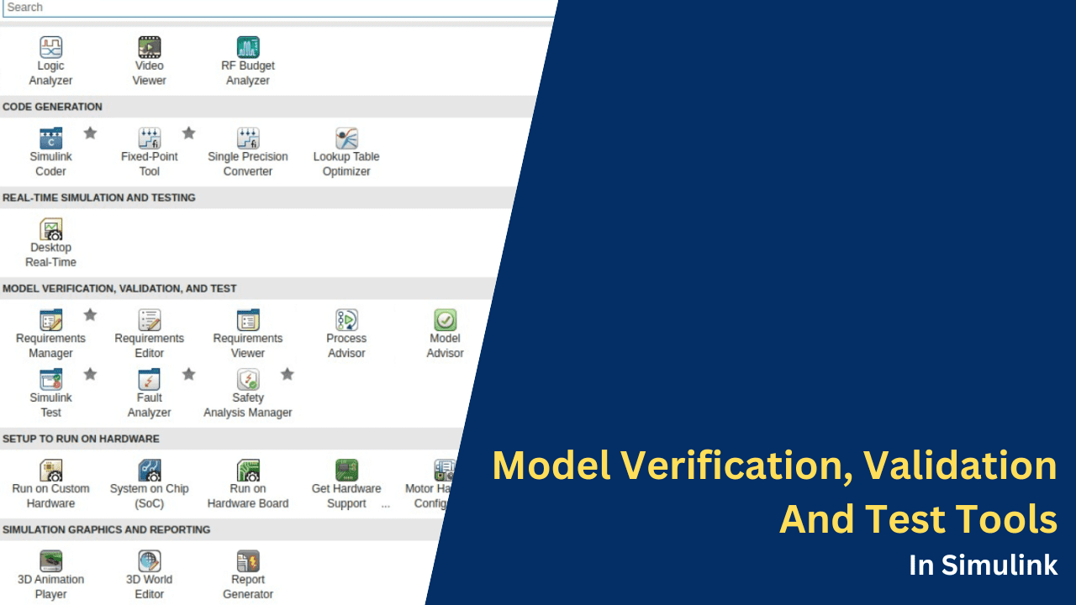
Task: Open the Simulink Coder app
Action: [50, 152]
